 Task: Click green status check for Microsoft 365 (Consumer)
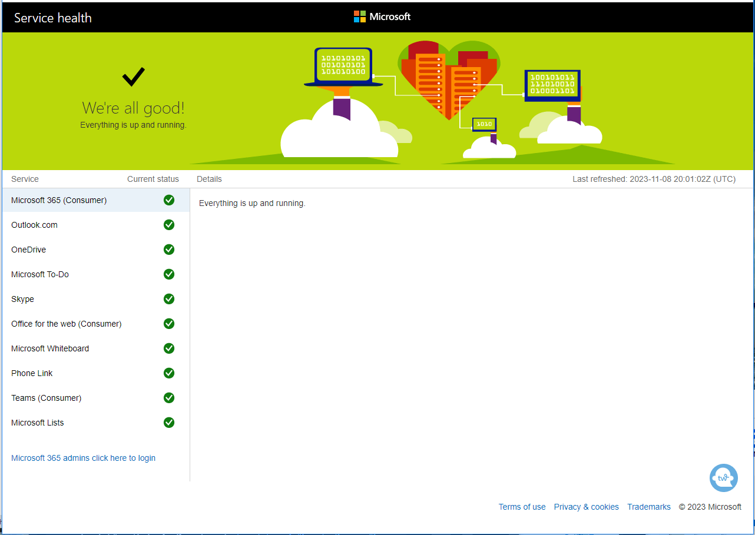[169, 200]
